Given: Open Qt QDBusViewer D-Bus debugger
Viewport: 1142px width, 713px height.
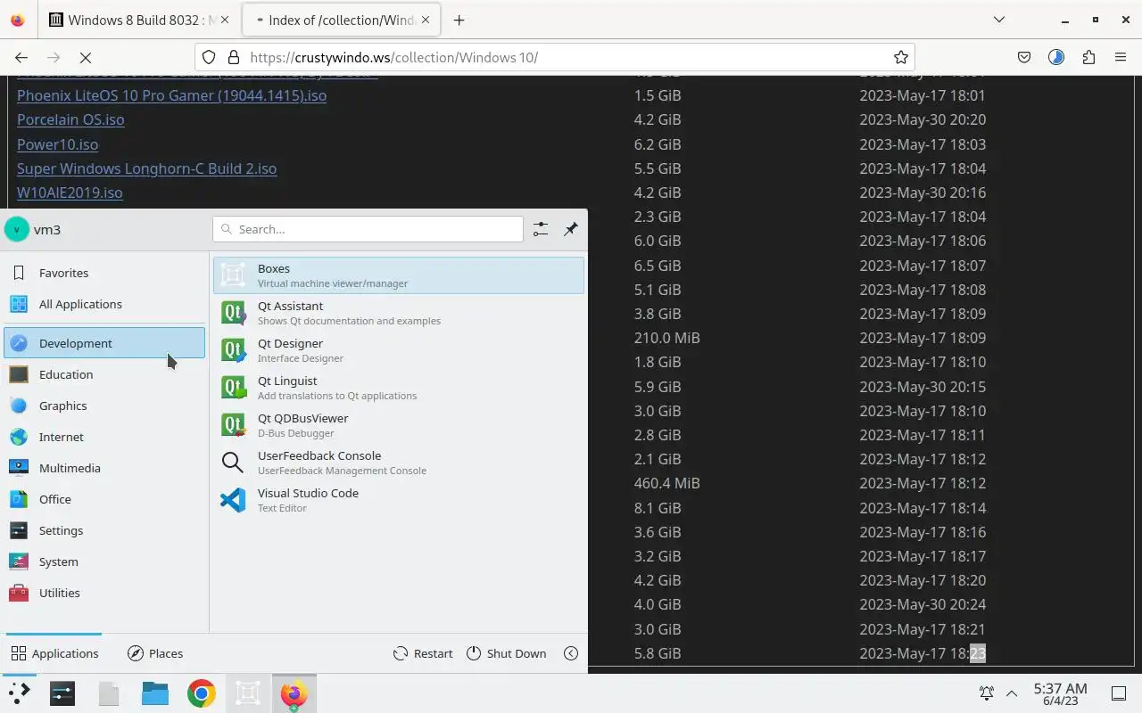Looking at the screenshot, I should 398,425.
